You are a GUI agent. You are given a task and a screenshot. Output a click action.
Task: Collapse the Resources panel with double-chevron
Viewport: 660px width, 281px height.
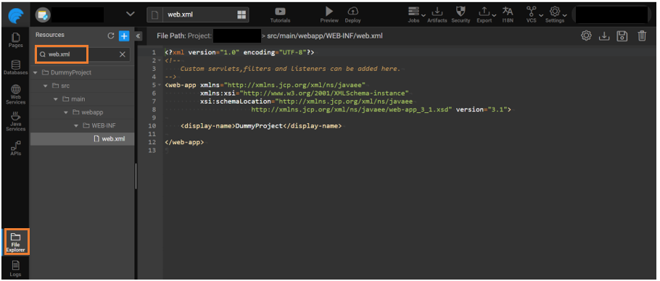pyautogui.click(x=138, y=36)
